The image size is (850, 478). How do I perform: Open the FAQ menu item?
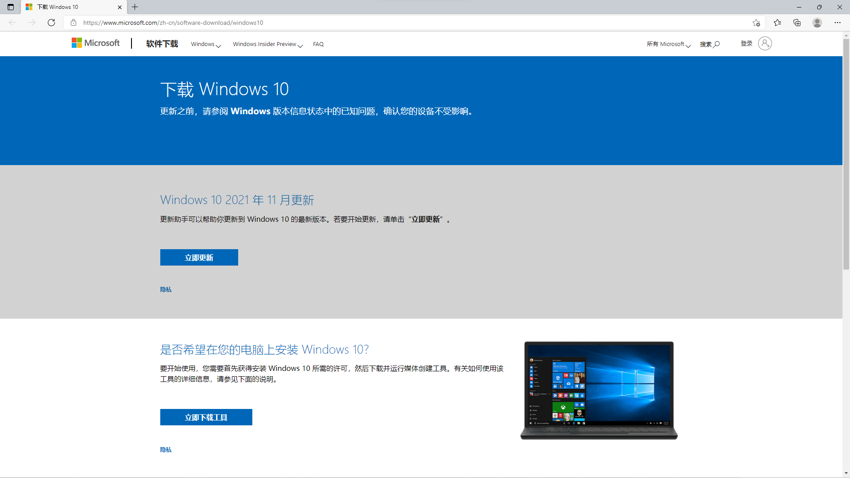click(318, 44)
